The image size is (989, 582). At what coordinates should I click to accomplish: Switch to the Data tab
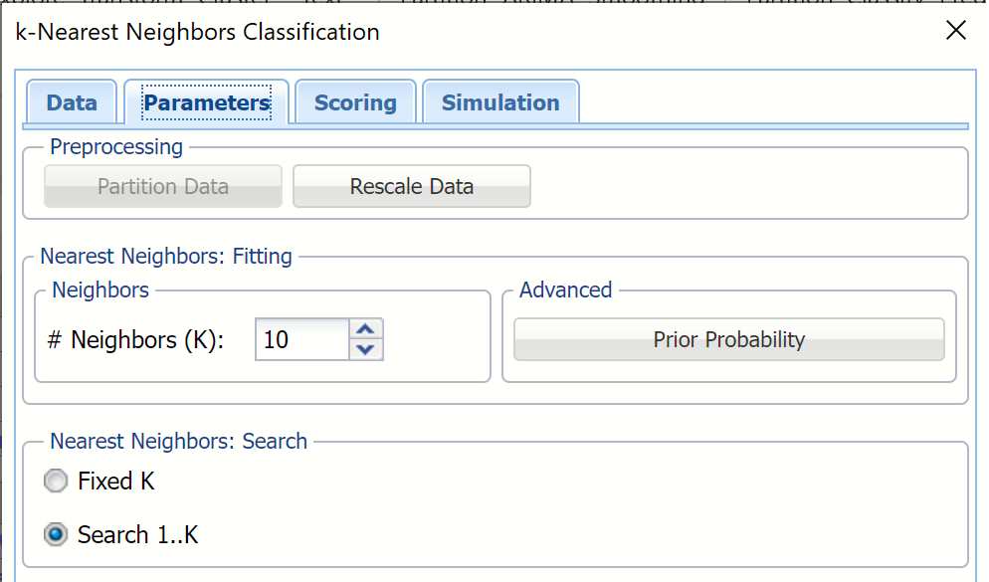tap(72, 102)
